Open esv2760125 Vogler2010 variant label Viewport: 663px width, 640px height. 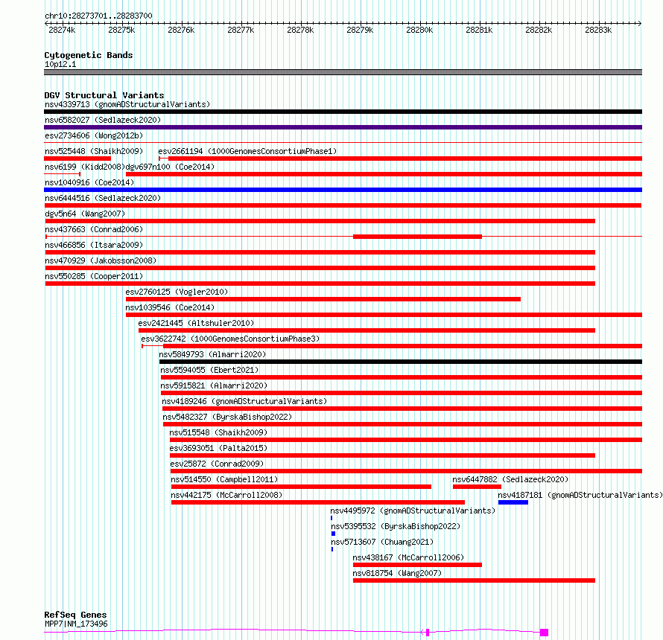point(177,292)
